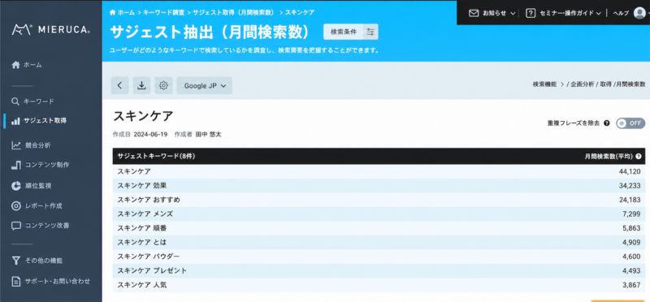Click the 34,233 search volume value
The height and width of the screenshot is (302, 650).
coord(630,186)
